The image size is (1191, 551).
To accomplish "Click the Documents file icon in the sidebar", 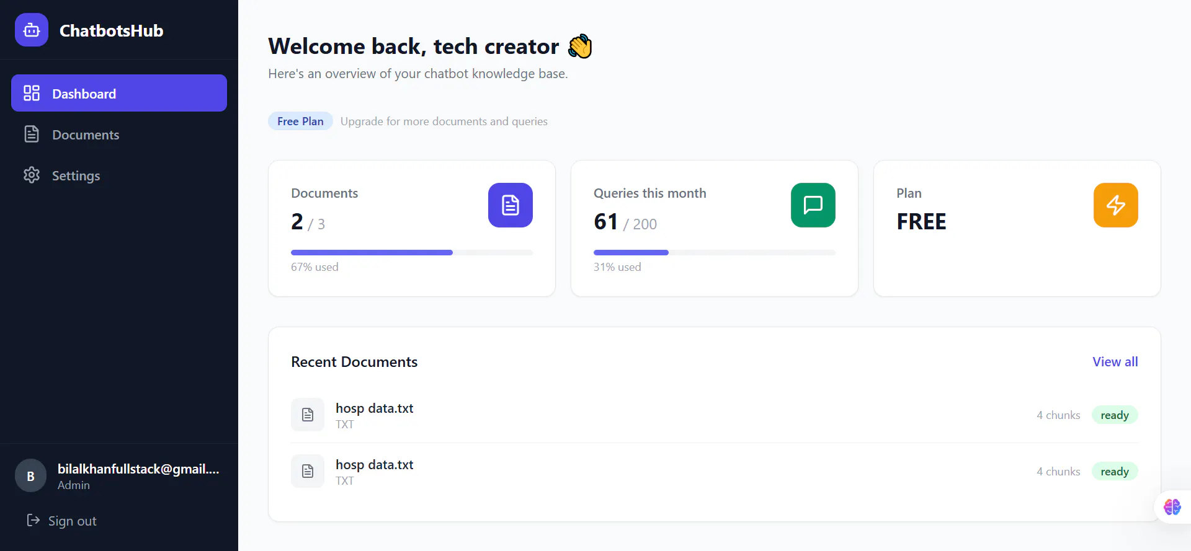I will [x=32, y=134].
